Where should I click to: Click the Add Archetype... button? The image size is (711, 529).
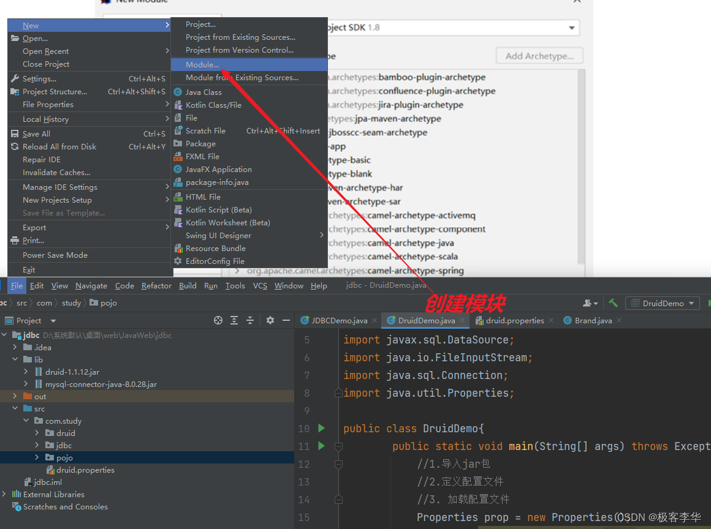point(539,56)
